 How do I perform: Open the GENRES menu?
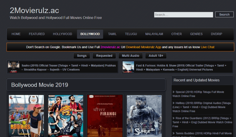pos(196,34)
